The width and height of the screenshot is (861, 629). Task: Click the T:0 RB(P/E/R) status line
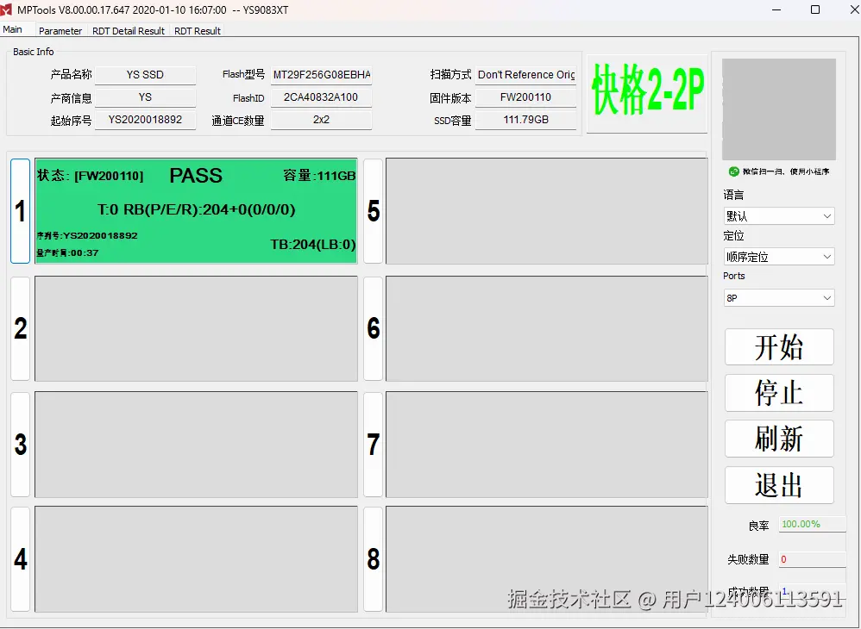coord(196,209)
